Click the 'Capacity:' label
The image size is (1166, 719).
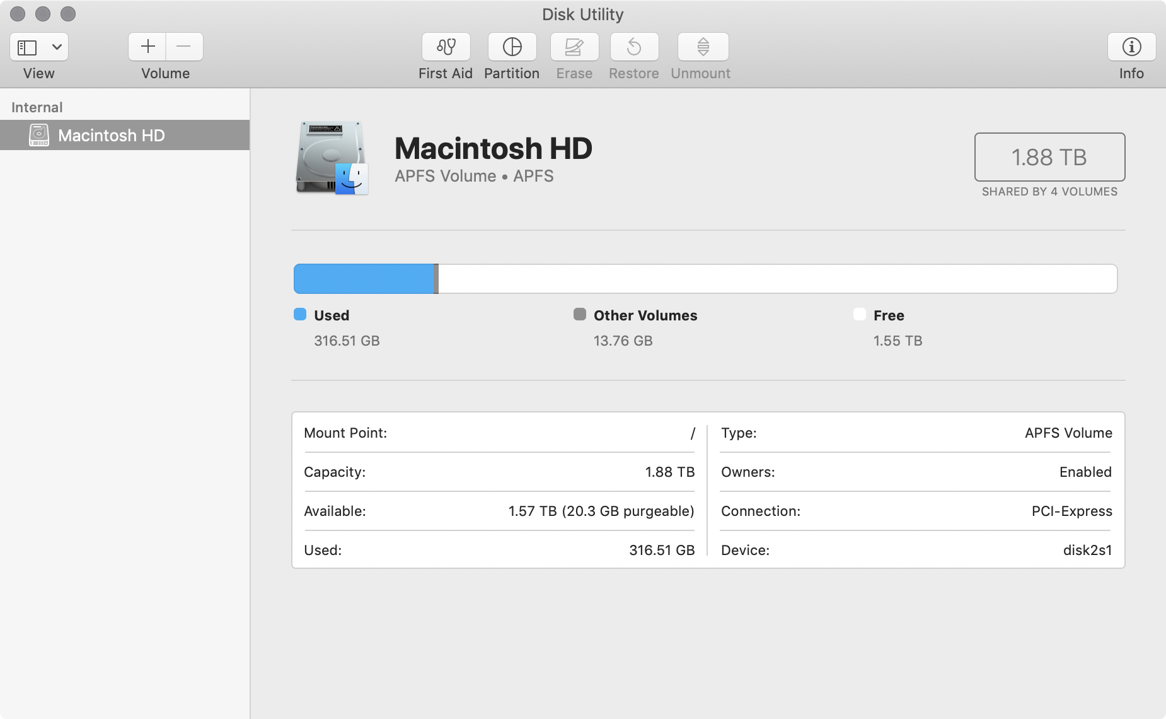point(335,472)
